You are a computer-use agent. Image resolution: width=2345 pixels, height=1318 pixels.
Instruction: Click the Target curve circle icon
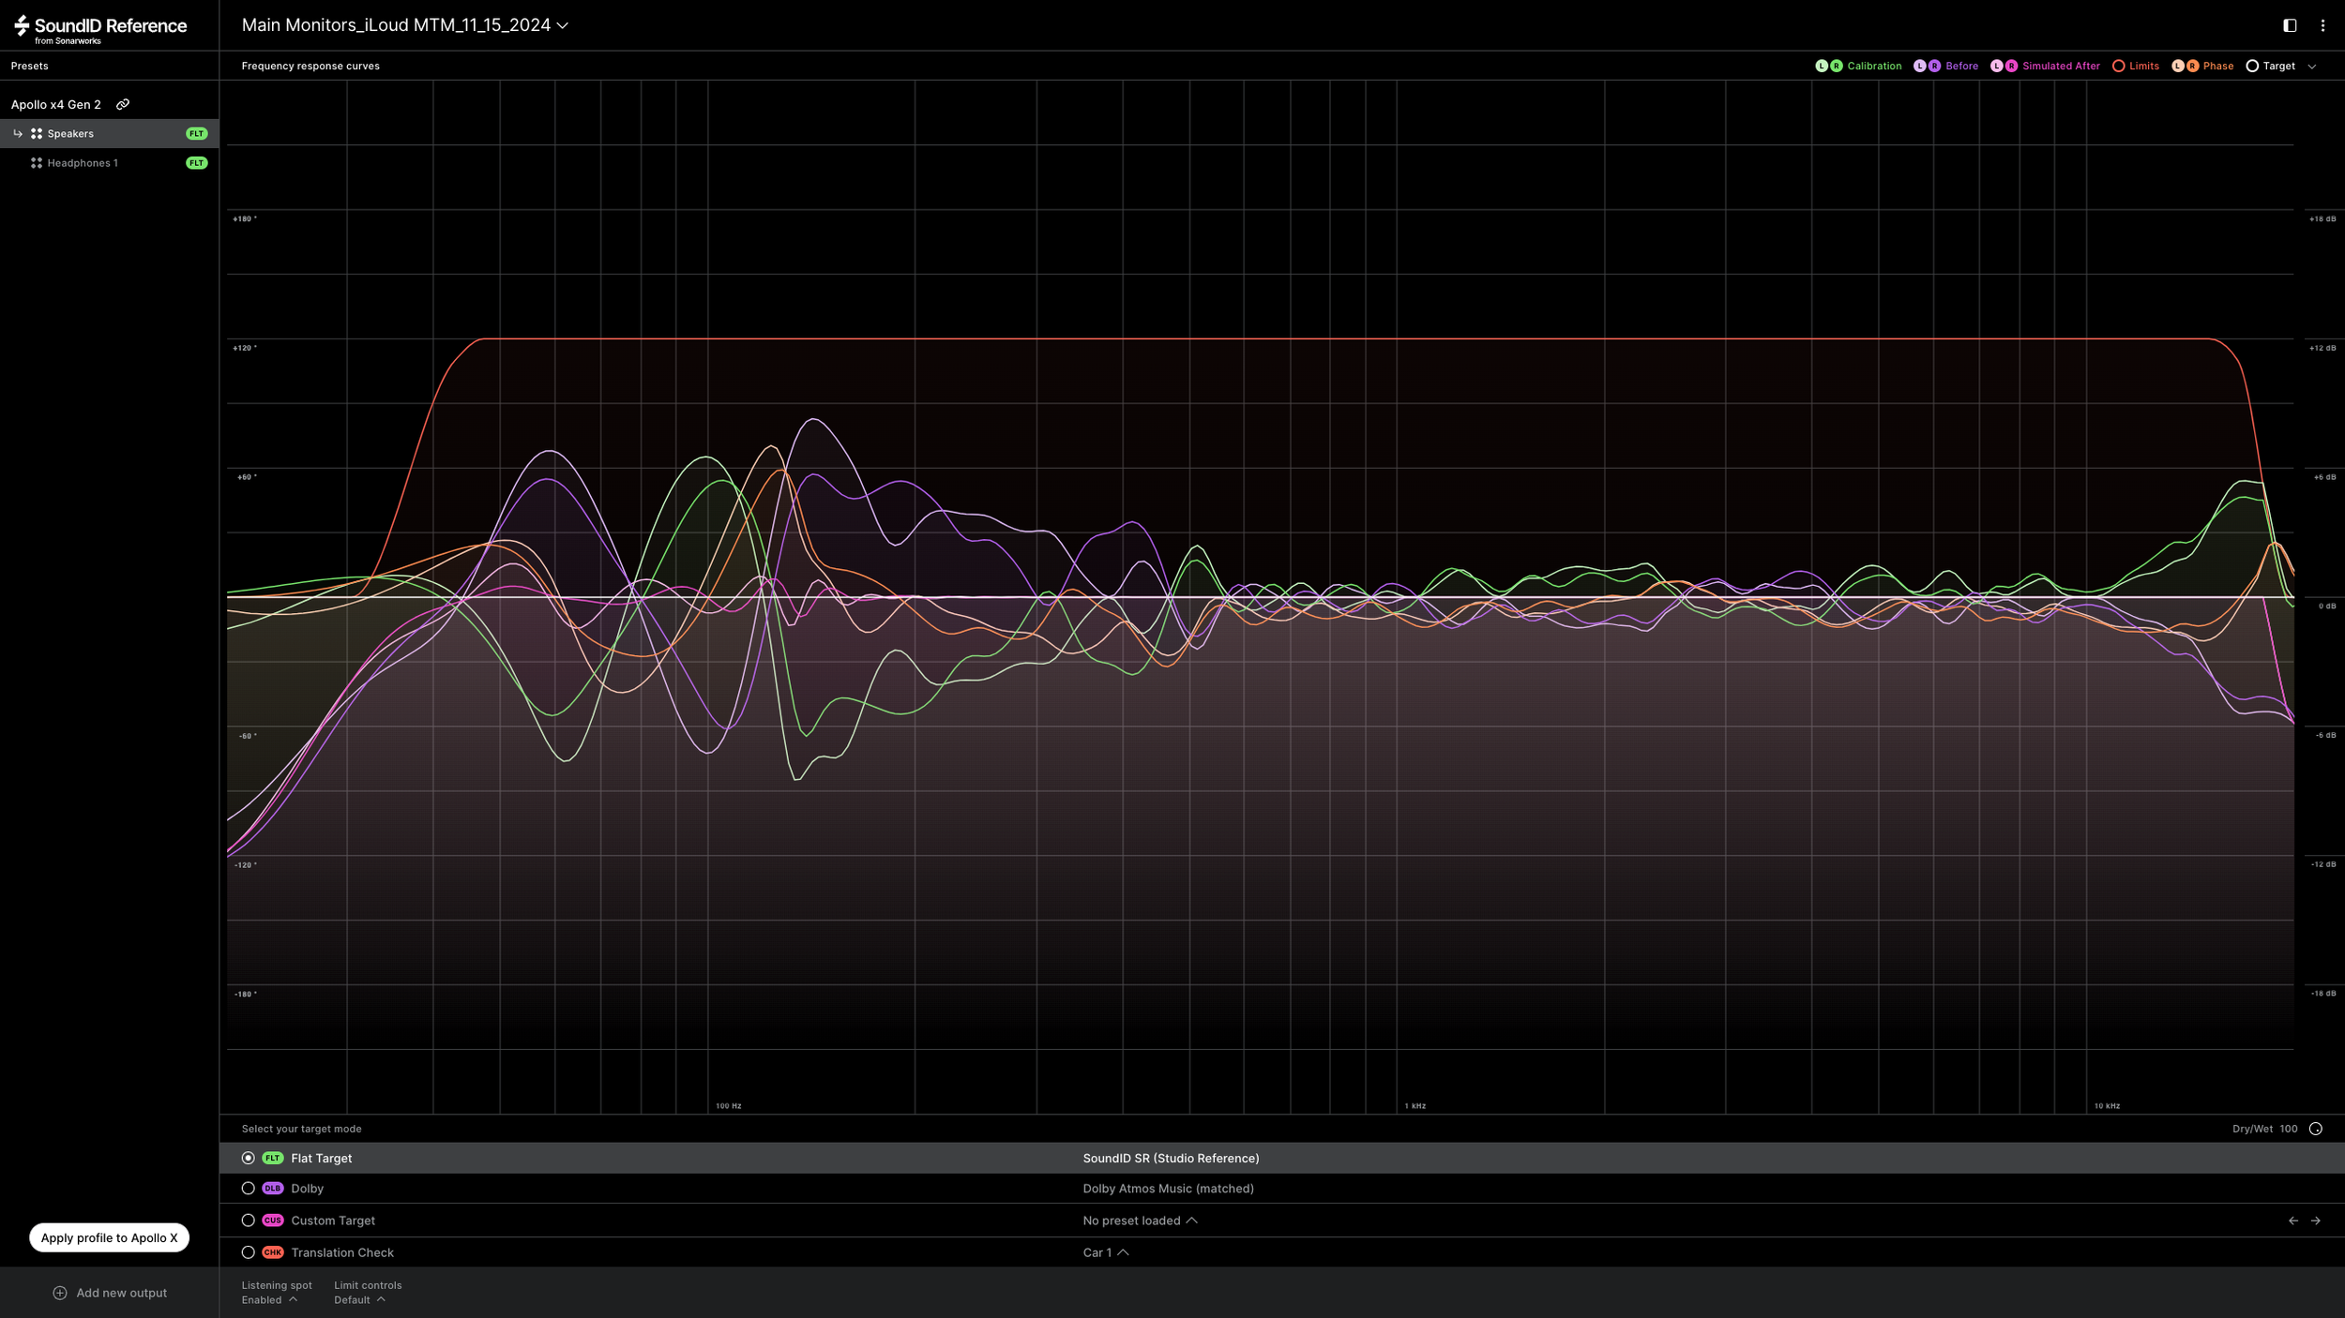2251,66
